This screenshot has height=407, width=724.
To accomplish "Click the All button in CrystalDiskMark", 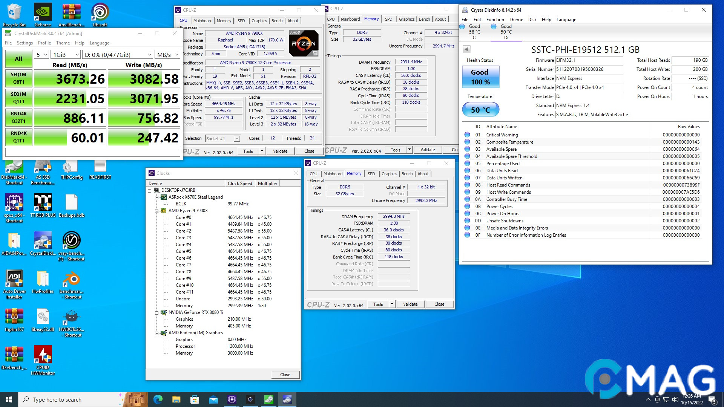I will pos(18,59).
